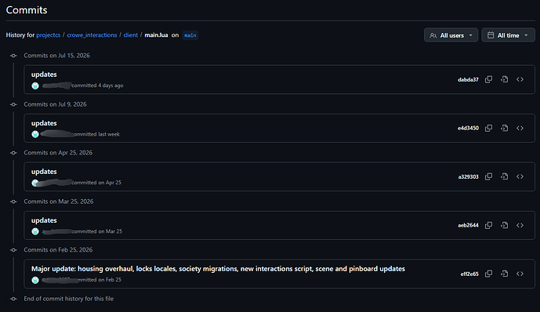Open the updates commit from last week
This screenshot has width=540, height=312.
(44, 123)
